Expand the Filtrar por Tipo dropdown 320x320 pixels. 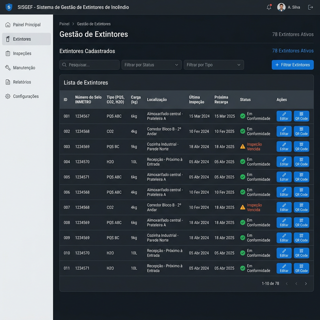pos(213,65)
